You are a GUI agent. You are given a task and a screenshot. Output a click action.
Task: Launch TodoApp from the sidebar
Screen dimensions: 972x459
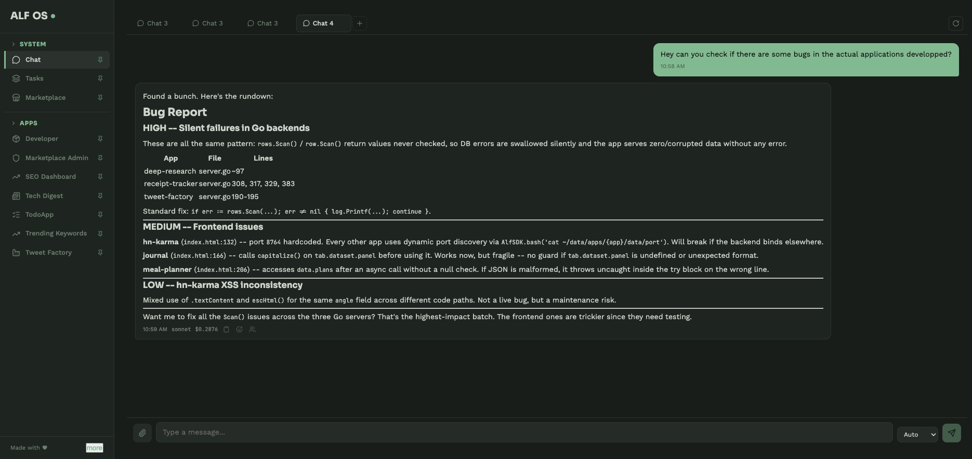(x=57, y=215)
